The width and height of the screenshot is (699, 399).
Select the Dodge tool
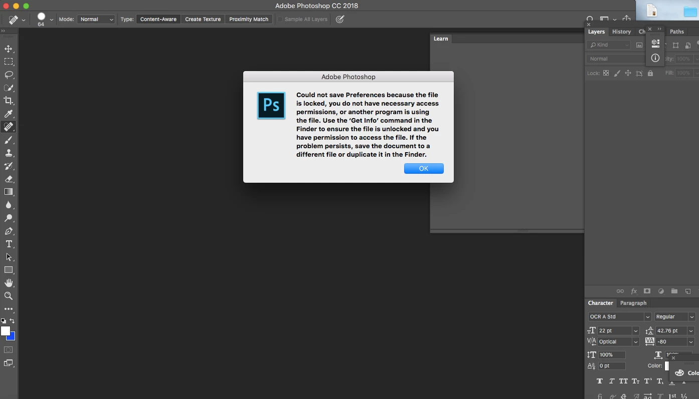tap(9, 218)
